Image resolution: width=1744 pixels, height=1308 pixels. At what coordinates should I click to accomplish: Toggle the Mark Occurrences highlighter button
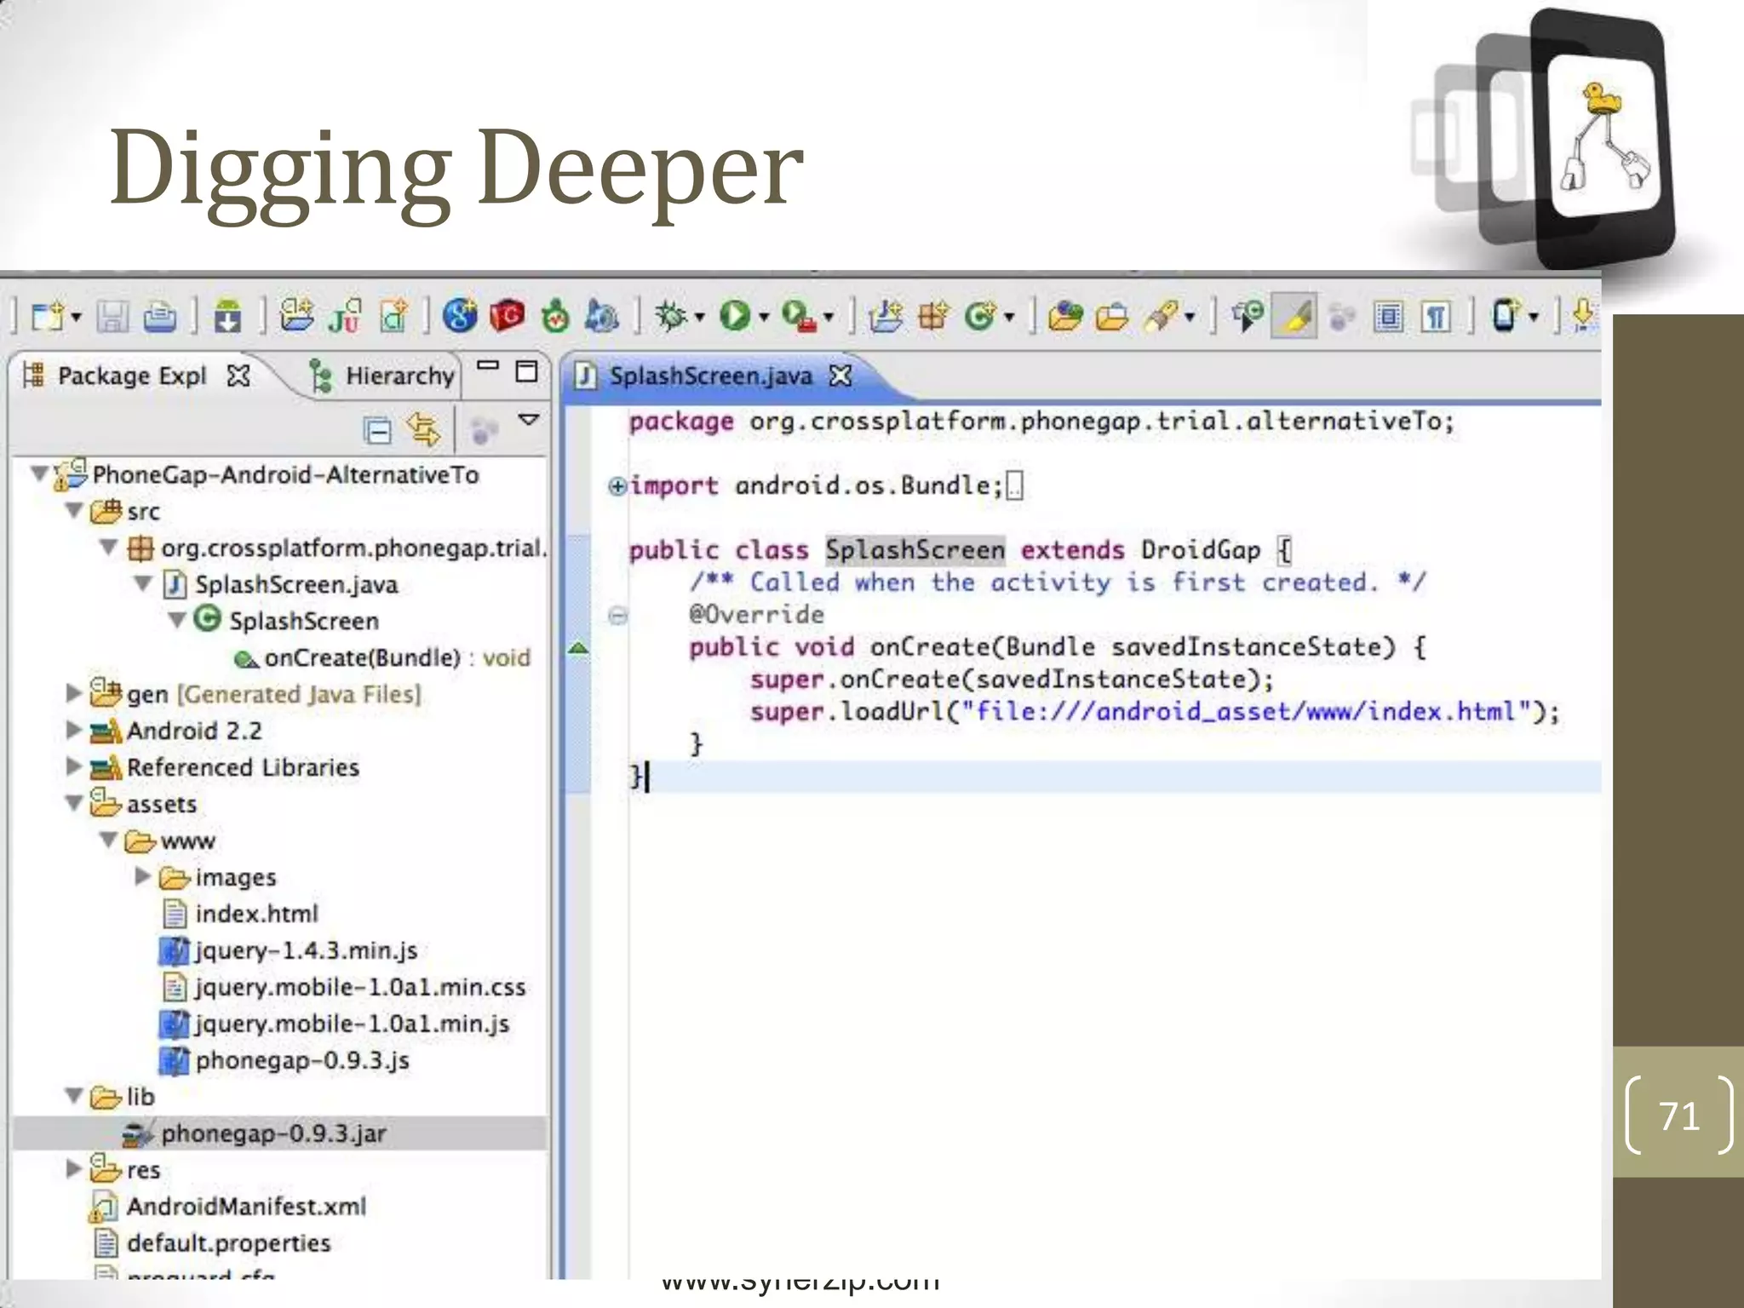tap(1294, 317)
